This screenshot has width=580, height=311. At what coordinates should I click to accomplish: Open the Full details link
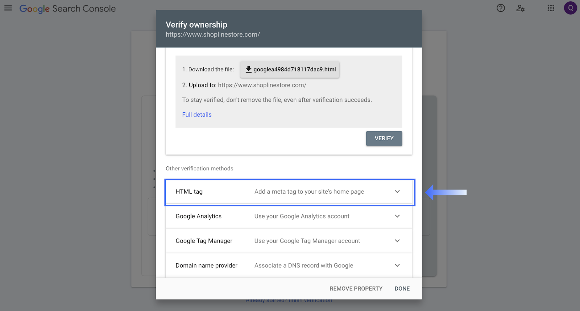point(196,115)
